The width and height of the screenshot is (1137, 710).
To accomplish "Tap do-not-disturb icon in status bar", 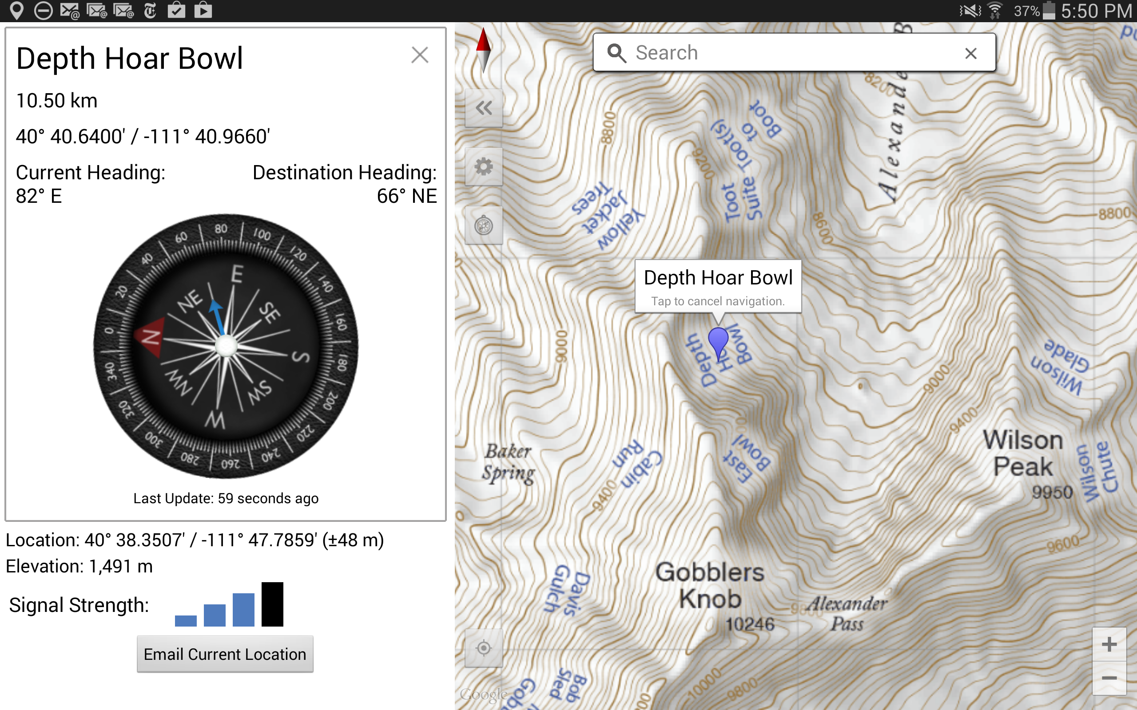I will 43,10.
